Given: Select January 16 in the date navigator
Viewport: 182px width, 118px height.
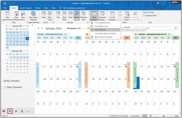Looking at the screenshot, I should click(x=27, y=38).
